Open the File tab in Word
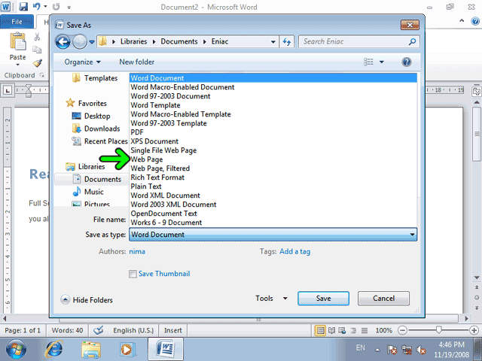This screenshot has width=482, height=361. pos(17,22)
